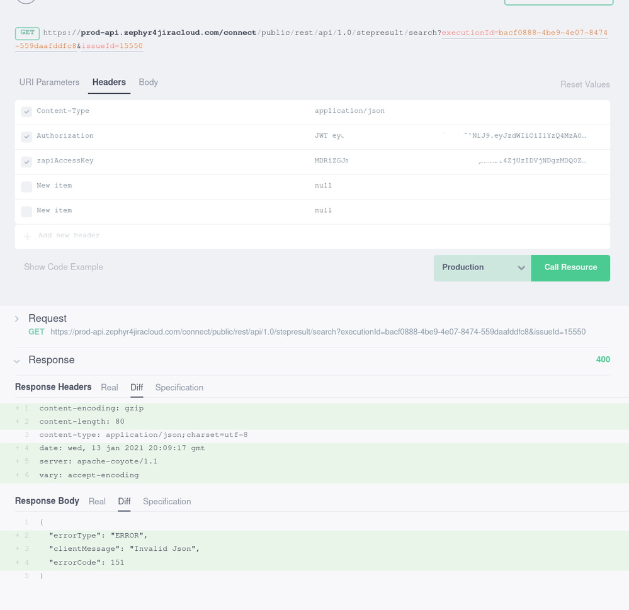Open the Body tab
The height and width of the screenshot is (610, 629).
coord(148,82)
